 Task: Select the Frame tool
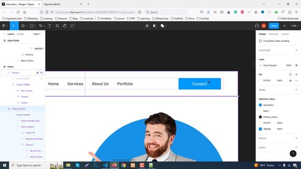[x=23, y=26]
